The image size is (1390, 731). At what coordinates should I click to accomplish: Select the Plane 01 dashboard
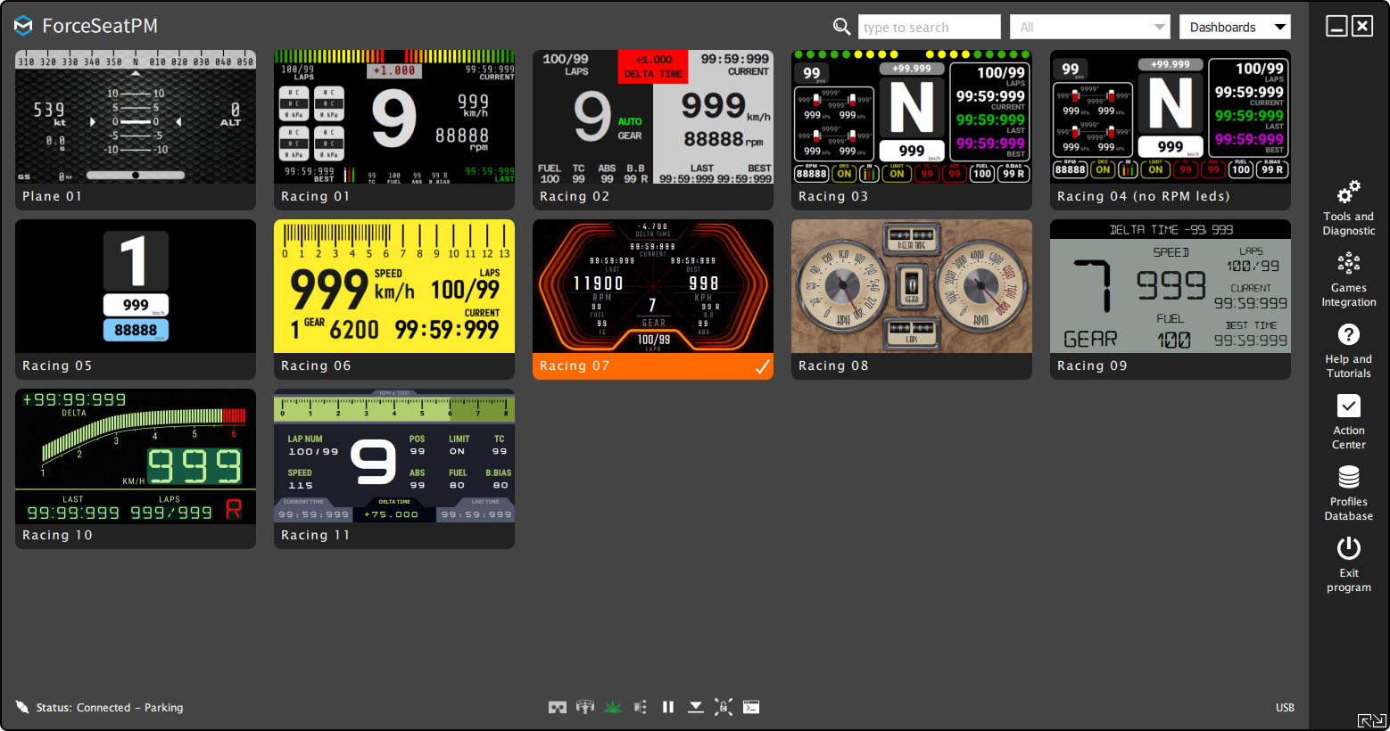[136, 130]
